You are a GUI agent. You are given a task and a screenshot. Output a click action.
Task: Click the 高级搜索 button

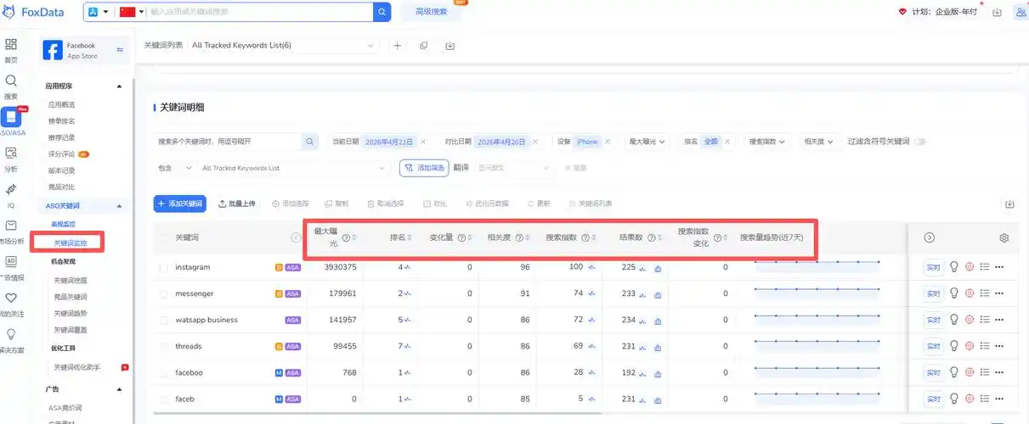[431, 12]
